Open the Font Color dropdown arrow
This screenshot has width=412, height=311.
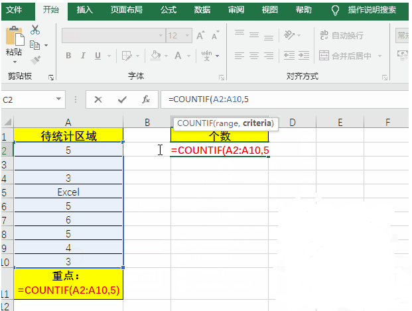tap(188, 56)
